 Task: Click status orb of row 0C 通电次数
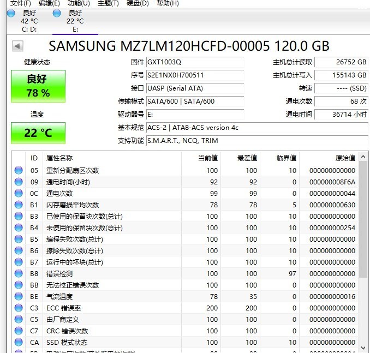[x=19, y=193]
